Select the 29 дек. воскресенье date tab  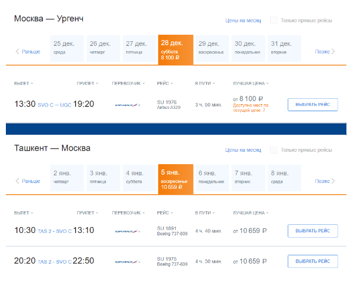click(x=212, y=48)
